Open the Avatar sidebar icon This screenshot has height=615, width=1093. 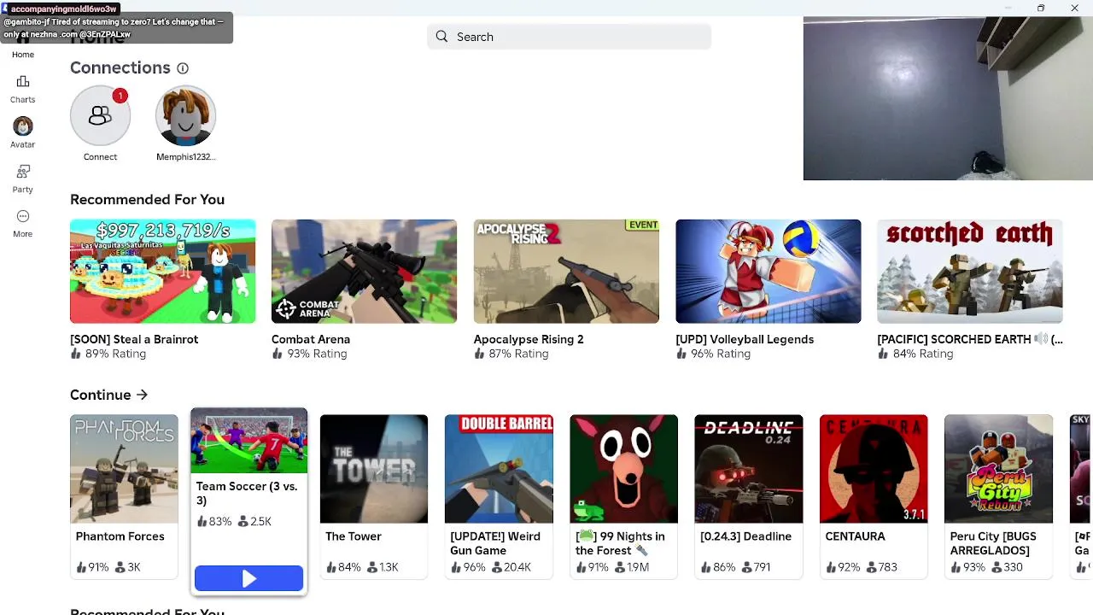[x=23, y=126]
